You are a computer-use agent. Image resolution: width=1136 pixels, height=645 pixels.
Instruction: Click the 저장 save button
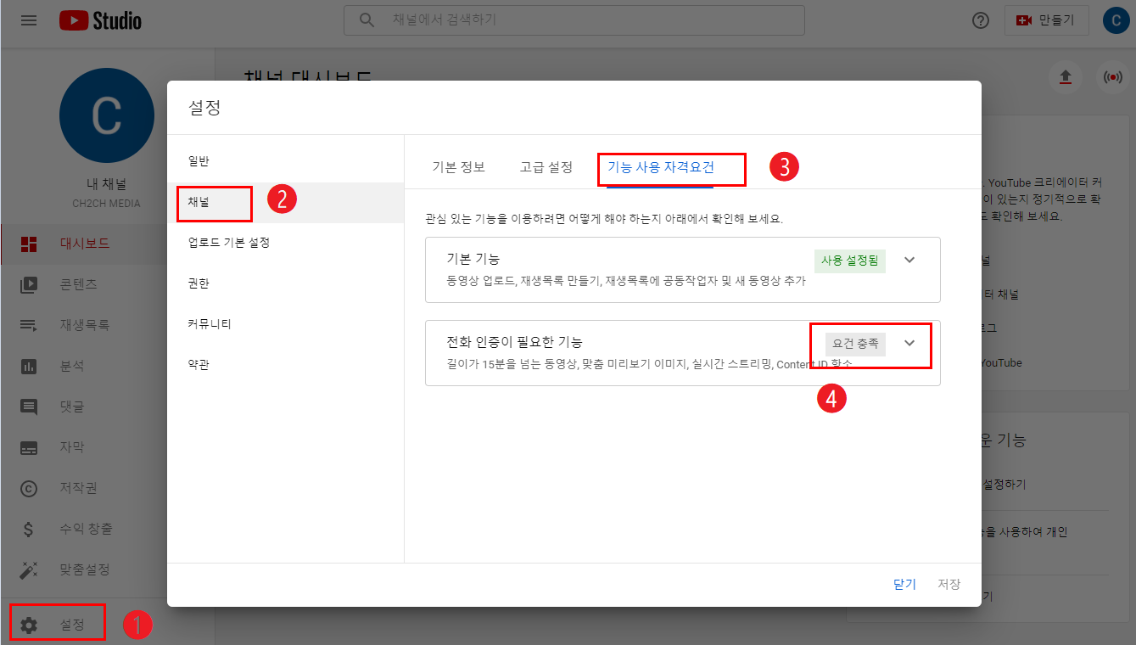tap(949, 584)
